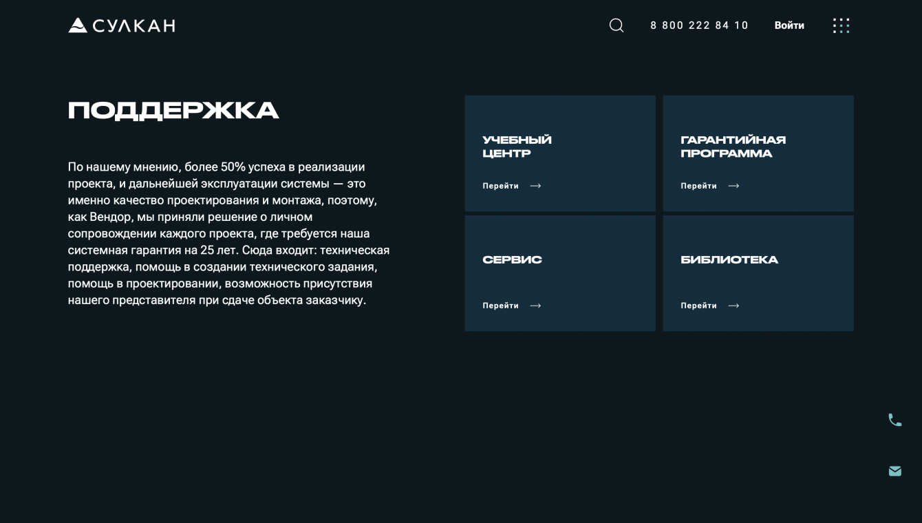Select the Учебный центр card title

[x=517, y=147]
